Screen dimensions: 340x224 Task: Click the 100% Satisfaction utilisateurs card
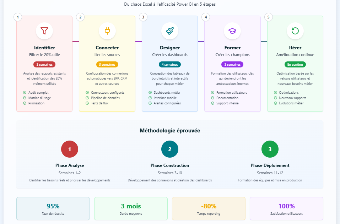(x=286, y=209)
